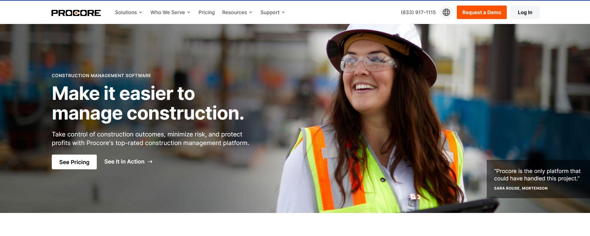Click the Log In button
This screenshot has width=590, height=236.
(525, 12)
